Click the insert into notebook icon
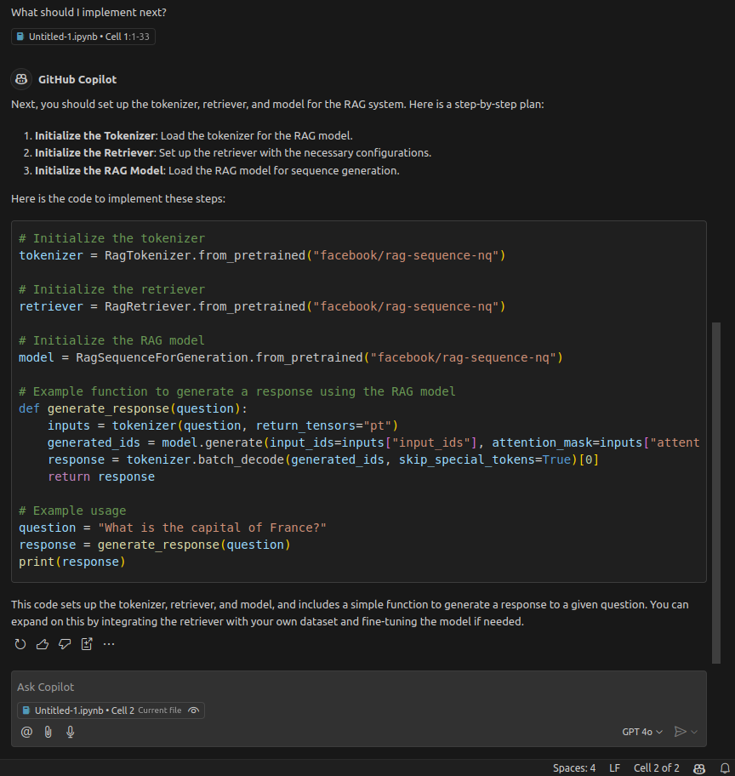735x776 pixels. (87, 644)
